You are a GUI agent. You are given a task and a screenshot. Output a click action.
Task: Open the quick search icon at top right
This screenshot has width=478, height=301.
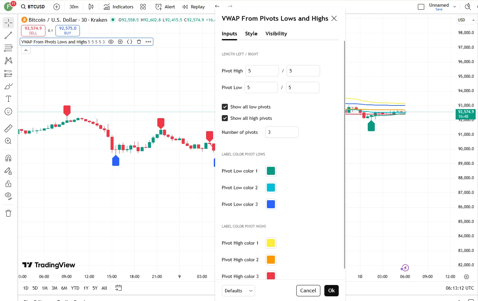[x=468, y=7]
